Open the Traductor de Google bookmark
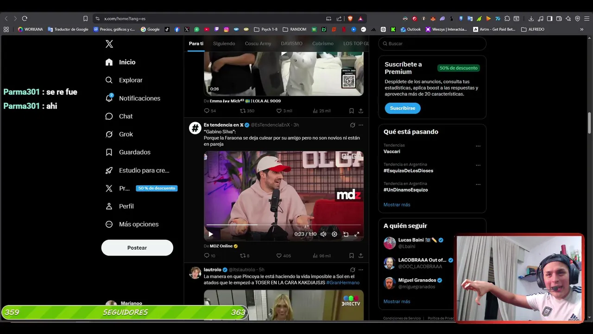 point(68,29)
